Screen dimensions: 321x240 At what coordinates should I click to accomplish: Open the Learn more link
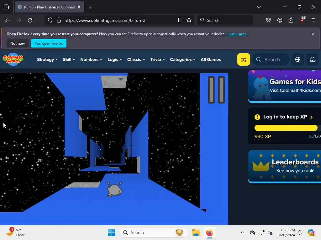tap(237, 34)
